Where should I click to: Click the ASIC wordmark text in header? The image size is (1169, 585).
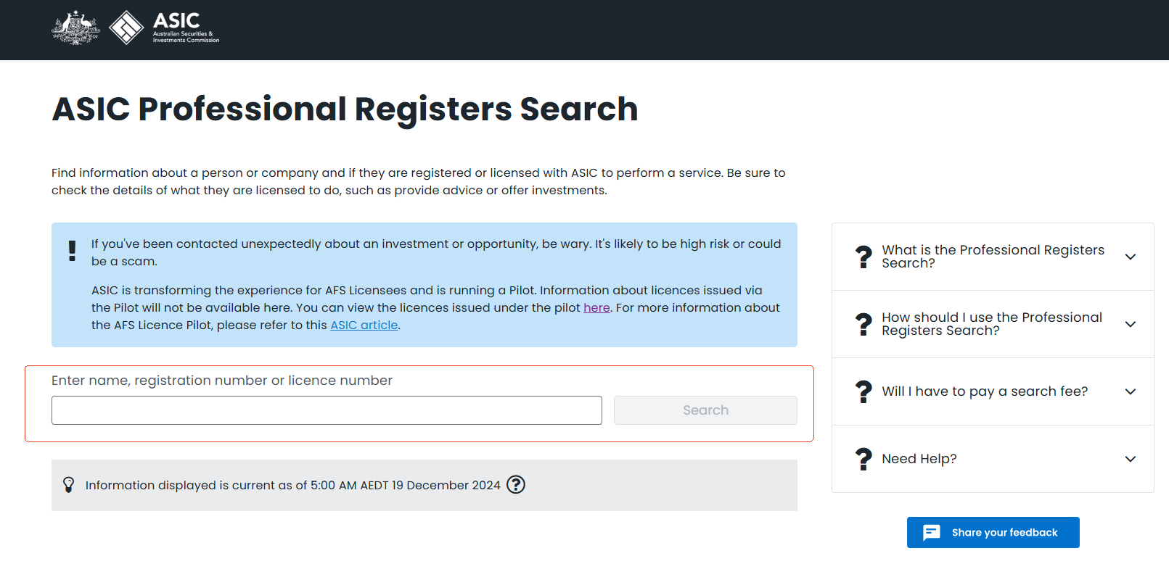tap(177, 21)
